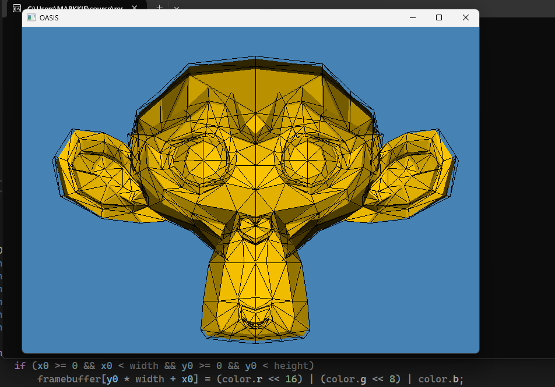
Task: Expand the terminal profile dropdown chevron
Action: 177,8
